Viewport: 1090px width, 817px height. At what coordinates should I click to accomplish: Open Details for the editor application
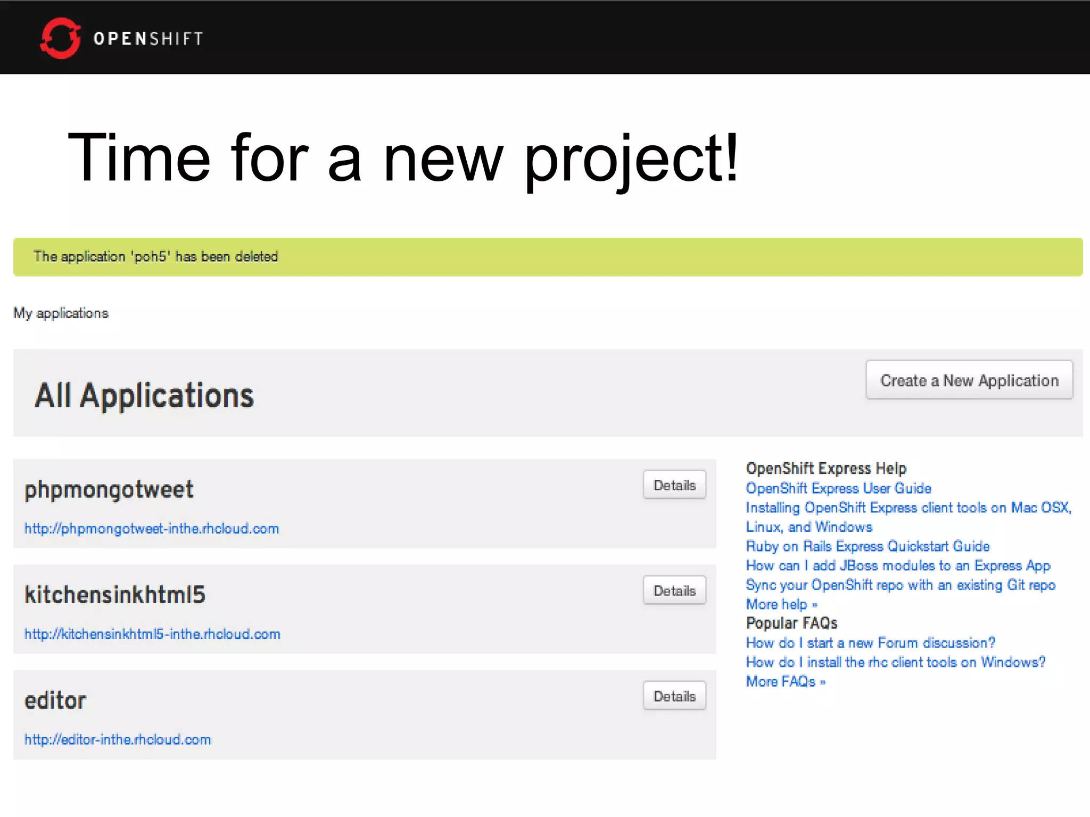point(674,696)
